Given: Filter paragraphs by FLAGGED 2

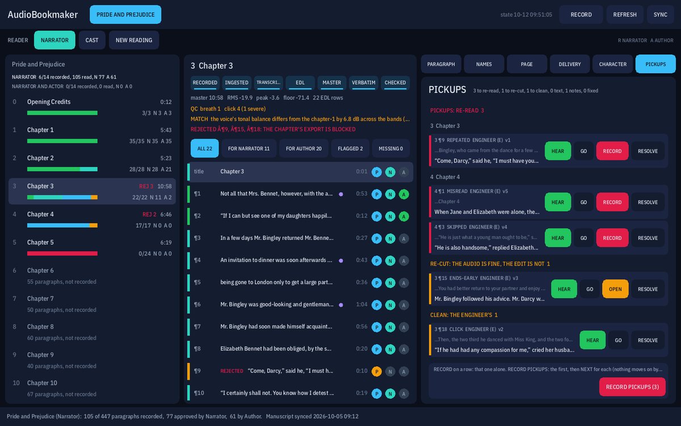Looking at the screenshot, I should tap(351, 148).
